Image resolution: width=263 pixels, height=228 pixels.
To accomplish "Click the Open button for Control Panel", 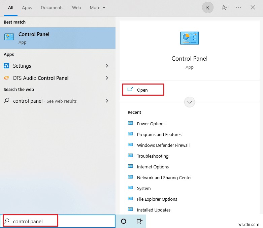I will (x=143, y=90).
